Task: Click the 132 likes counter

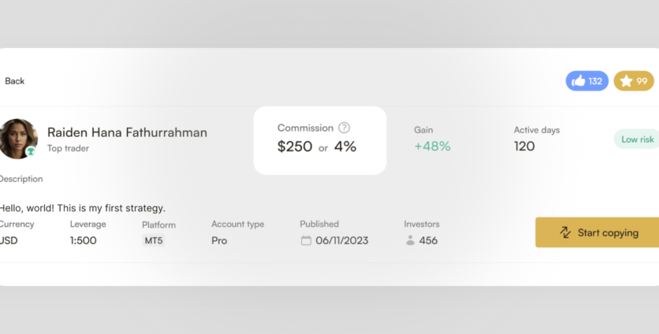Action: pyautogui.click(x=595, y=81)
